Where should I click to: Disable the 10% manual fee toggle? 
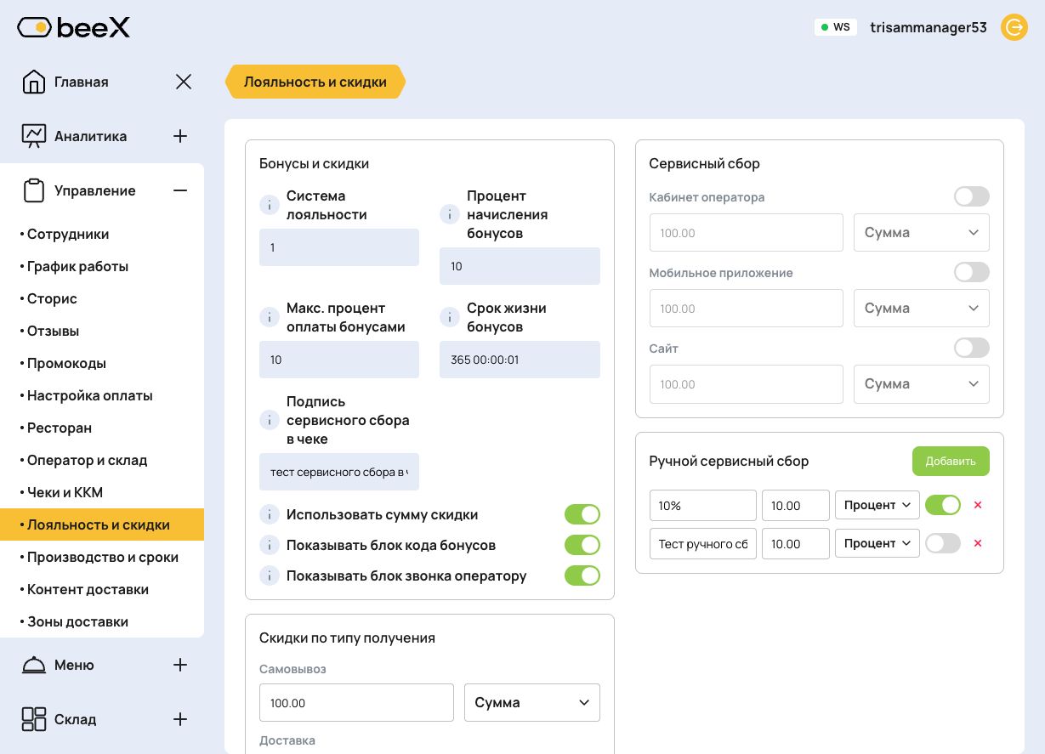point(943,505)
